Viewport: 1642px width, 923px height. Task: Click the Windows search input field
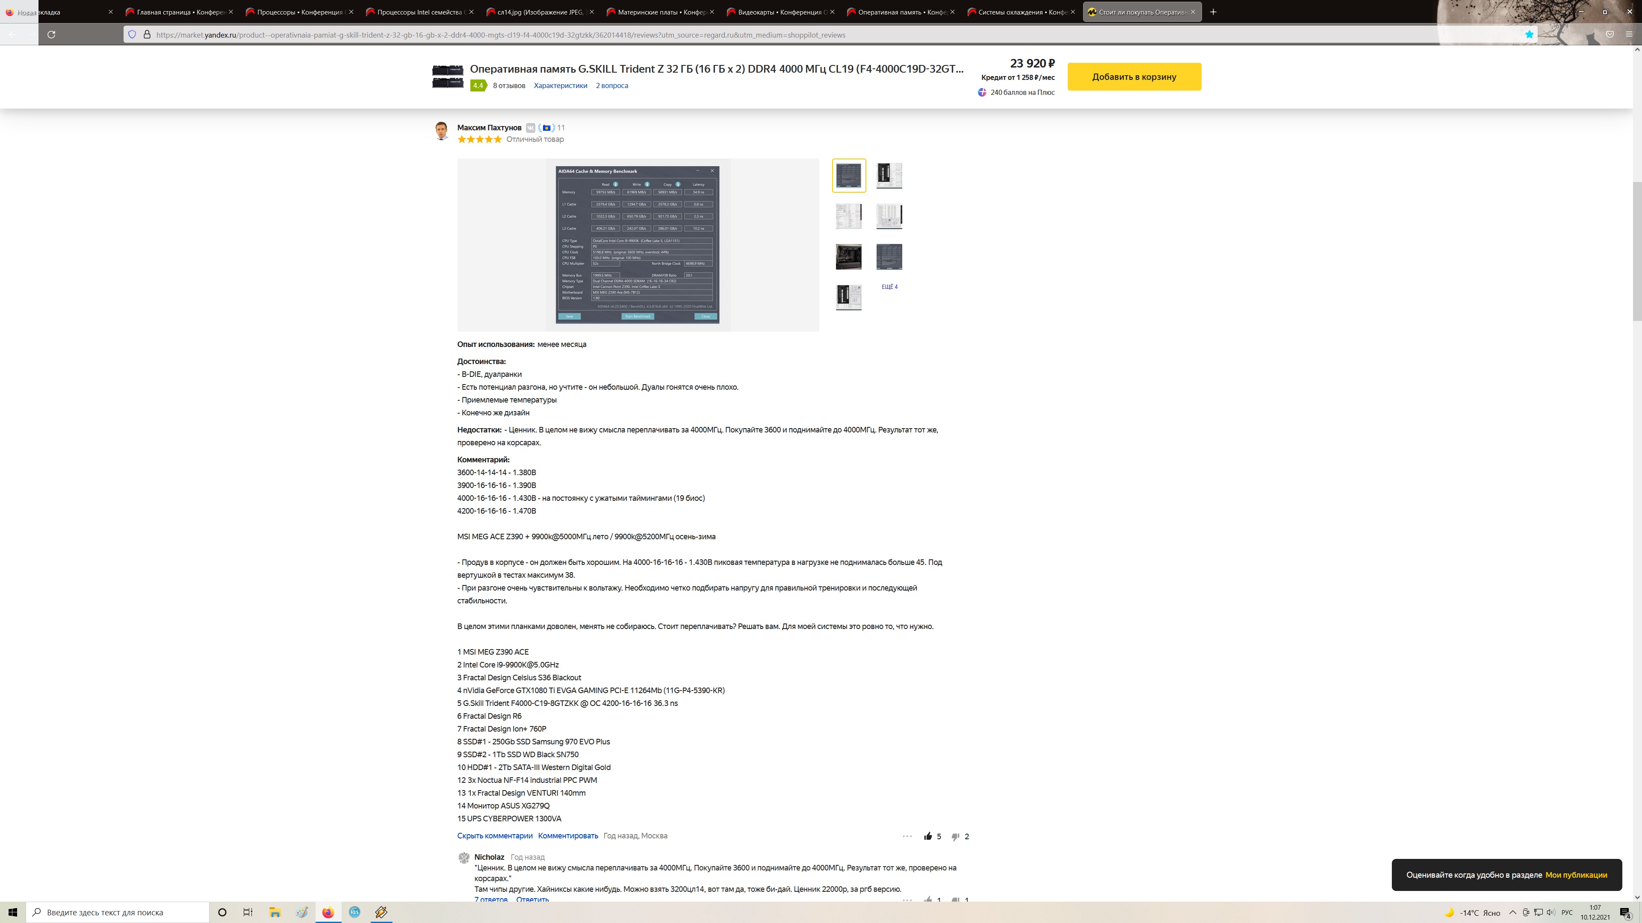pyautogui.click(x=121, y=912)
